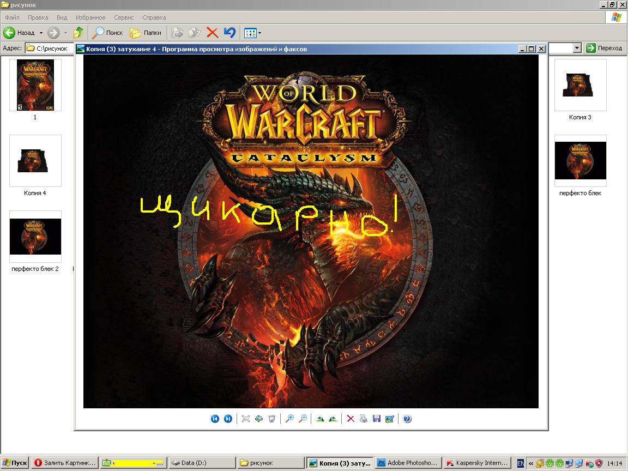Open the Файл menu
This screenshot has height=471, width=628.
point(12,17)
